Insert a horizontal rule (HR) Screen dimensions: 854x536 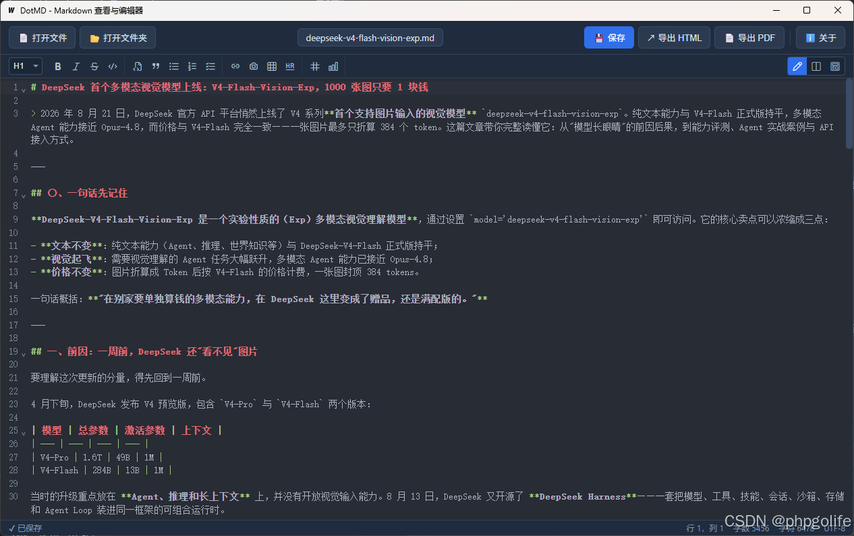[x=290, y=66]
